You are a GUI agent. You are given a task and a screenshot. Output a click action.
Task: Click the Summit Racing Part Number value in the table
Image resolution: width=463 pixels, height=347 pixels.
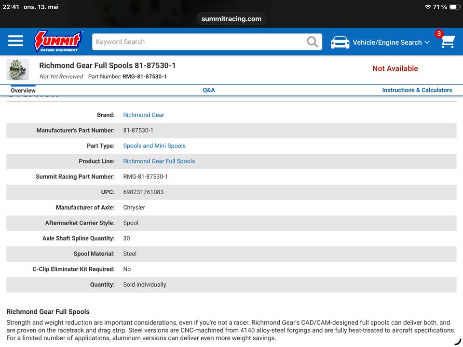(145, 176)
